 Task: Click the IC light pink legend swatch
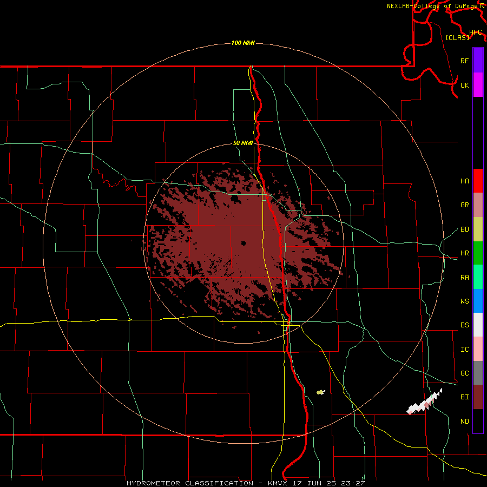[478, 349]
